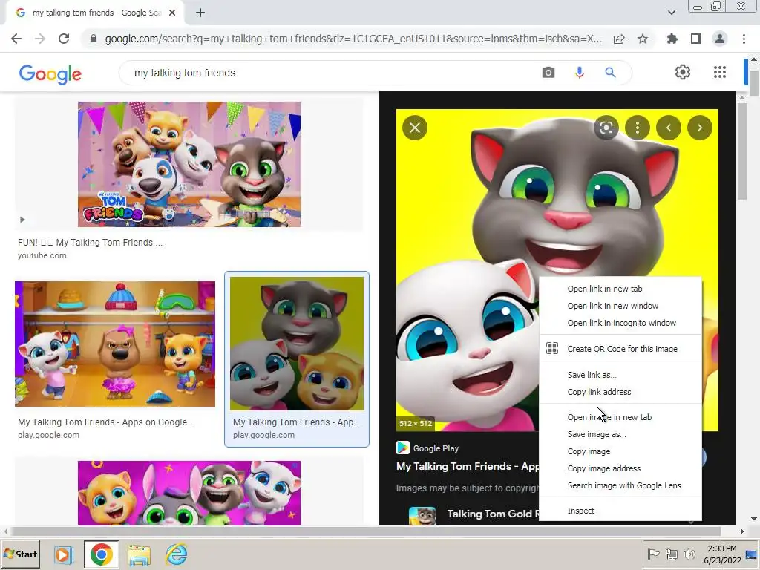760x570 pixels.
Task: Open the Chrome profile avatar
Action: (720, 39)
